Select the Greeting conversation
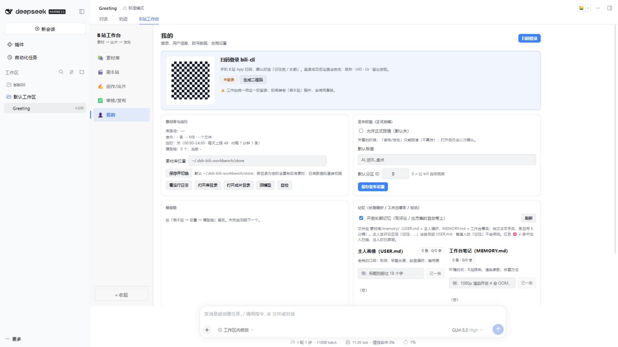 [x=45, y=108]
